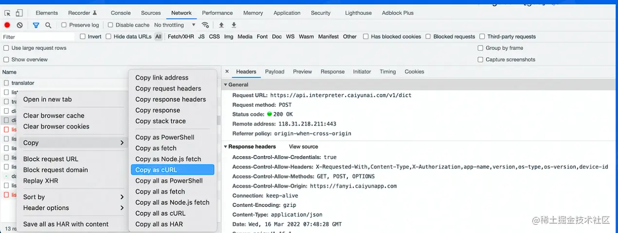The width and height of the screenshot is (618, 233).
Task: Select Copy all as HAR
Action: [x=173, y=224]
